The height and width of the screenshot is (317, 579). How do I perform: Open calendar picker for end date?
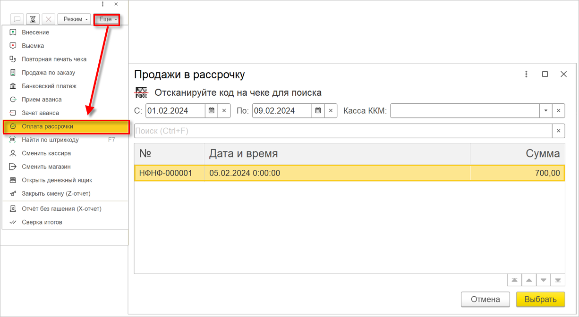[318, 110]
